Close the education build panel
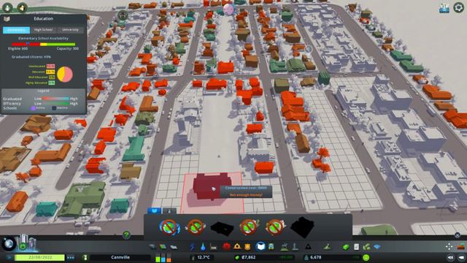The image size is (467, 263). [458, 235]
